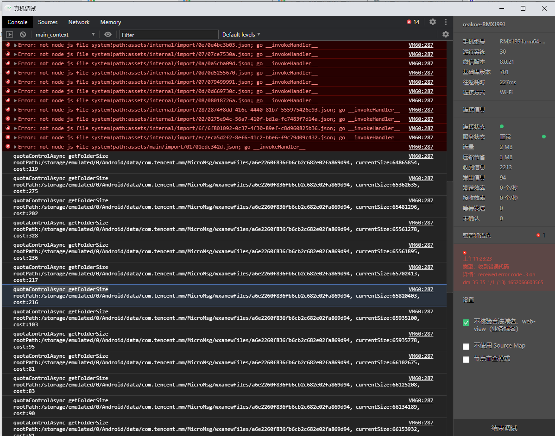Click error icon in the warnings panel entry
Screen dimensions: 555x436
465,252
